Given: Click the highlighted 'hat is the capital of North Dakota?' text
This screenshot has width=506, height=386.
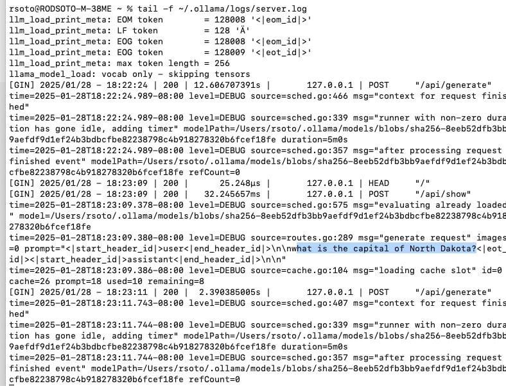Looking at the screenshot, I should [x=387, y=249].
